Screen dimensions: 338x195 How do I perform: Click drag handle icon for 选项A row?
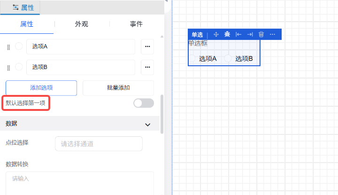click(x=8, y=47)
